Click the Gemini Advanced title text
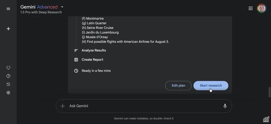This screenshot has height=124, width=271. 39,7
